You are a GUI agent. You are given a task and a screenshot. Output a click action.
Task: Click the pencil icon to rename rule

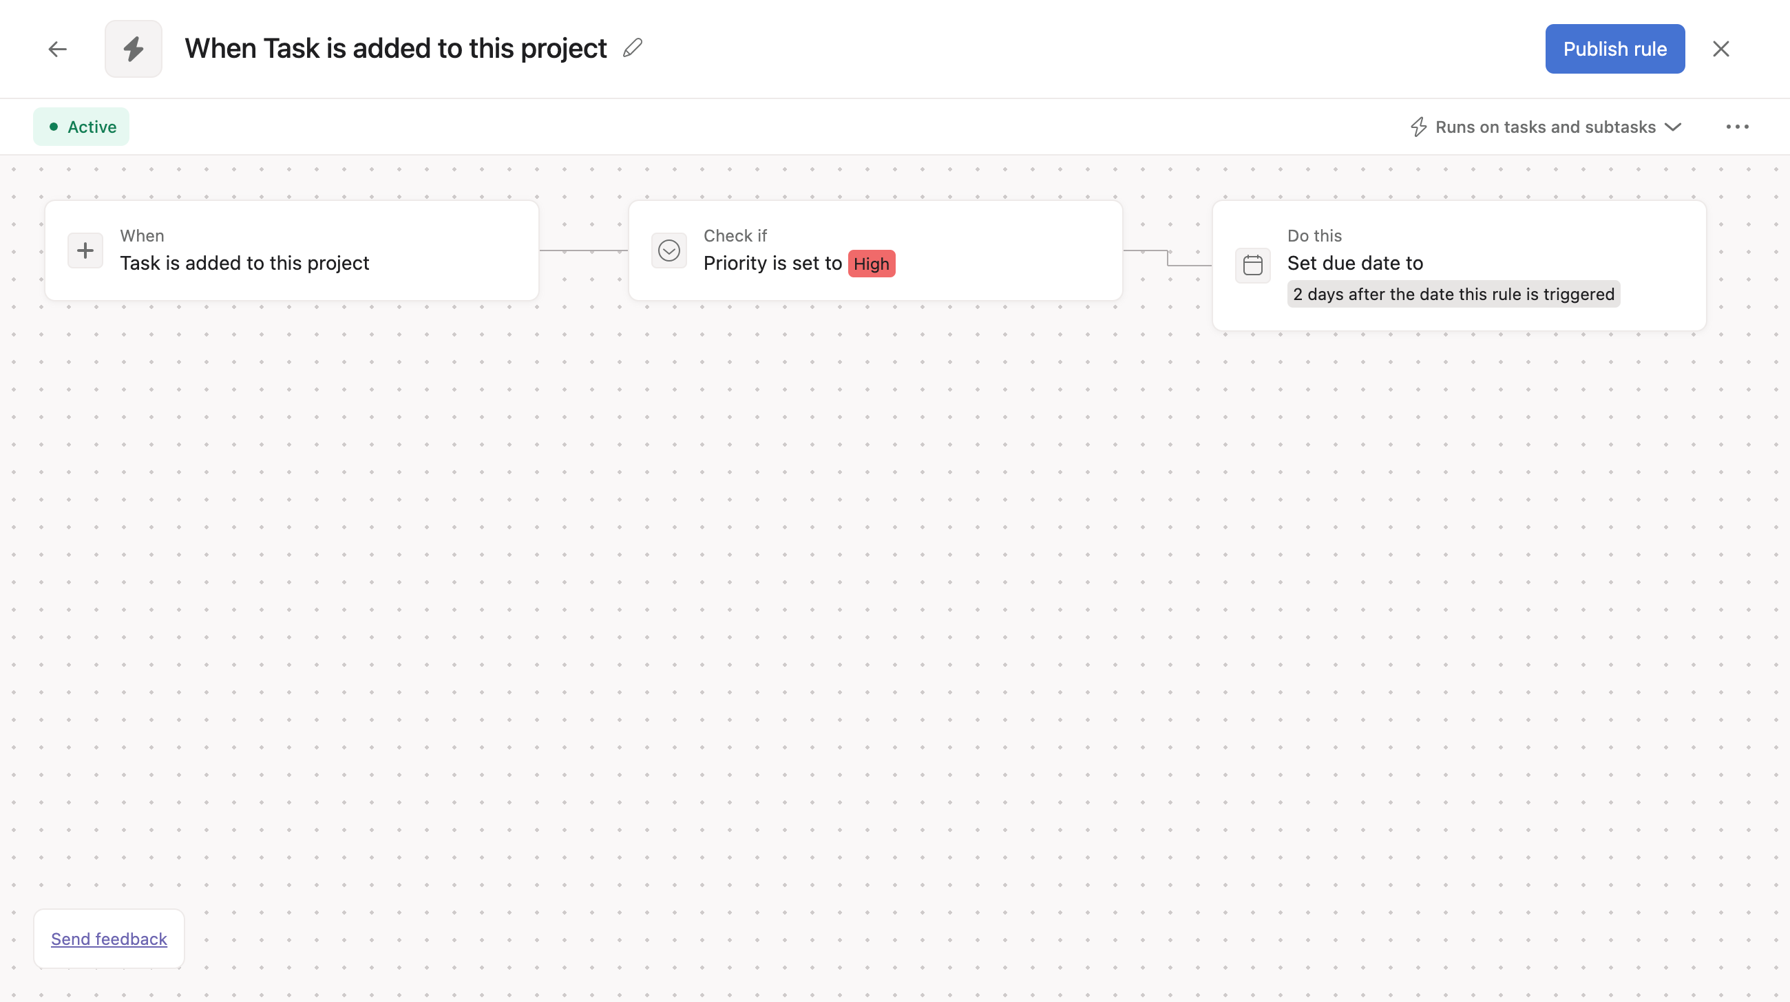(632, 49)
